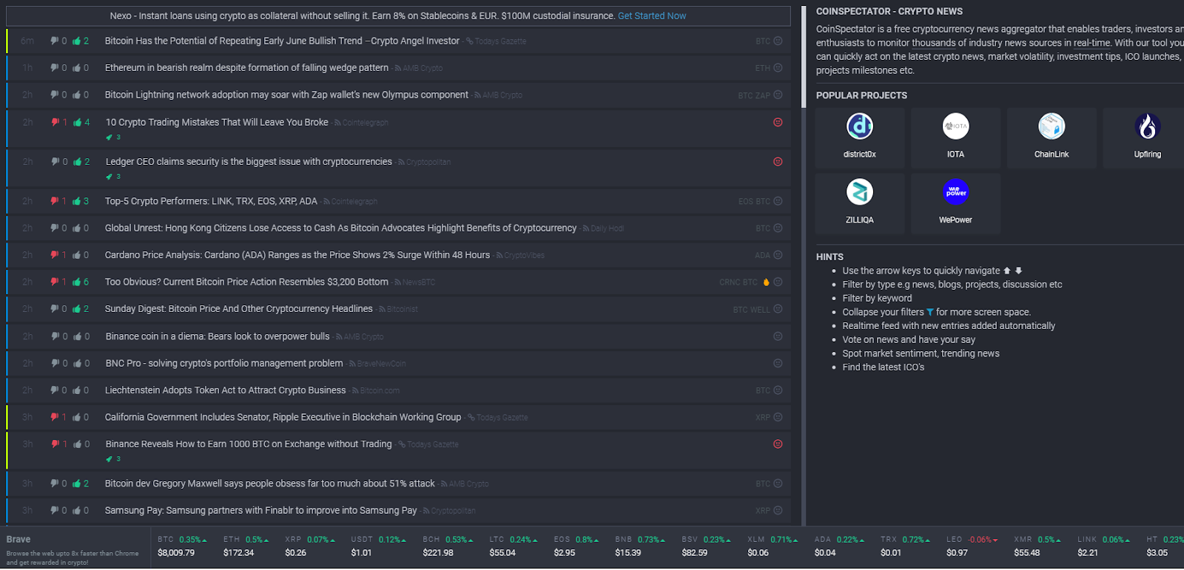Image resolution: width=1184 pixels, height=570 pixels.
Task: Click thumbs-down on "10 Crypto Trading Mistakes"
Action: (55, 123)
